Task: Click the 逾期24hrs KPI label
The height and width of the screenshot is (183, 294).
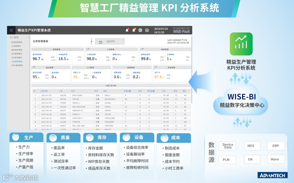Action: (x=117, y=54)
